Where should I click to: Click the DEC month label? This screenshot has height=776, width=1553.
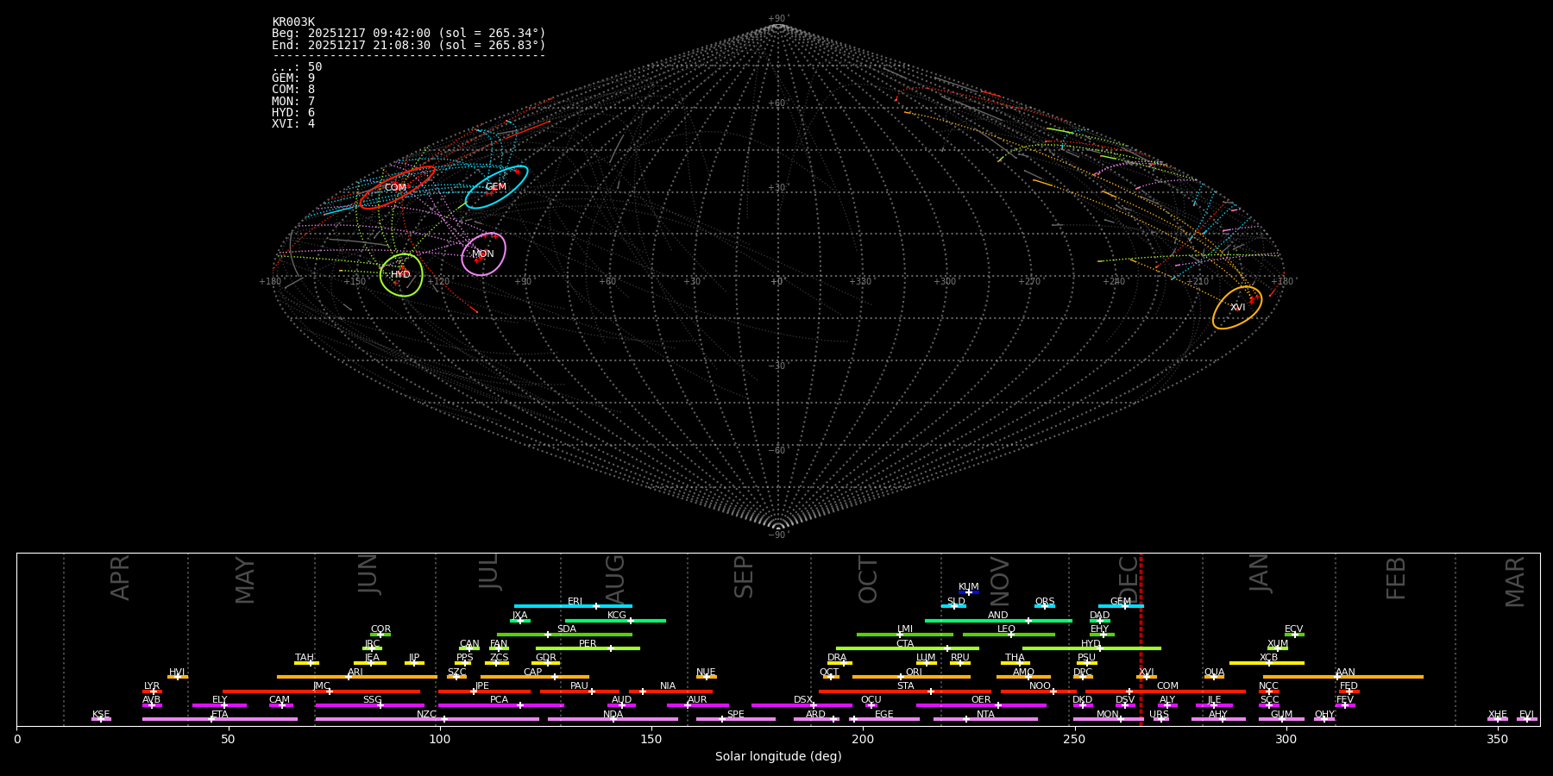1129,579
